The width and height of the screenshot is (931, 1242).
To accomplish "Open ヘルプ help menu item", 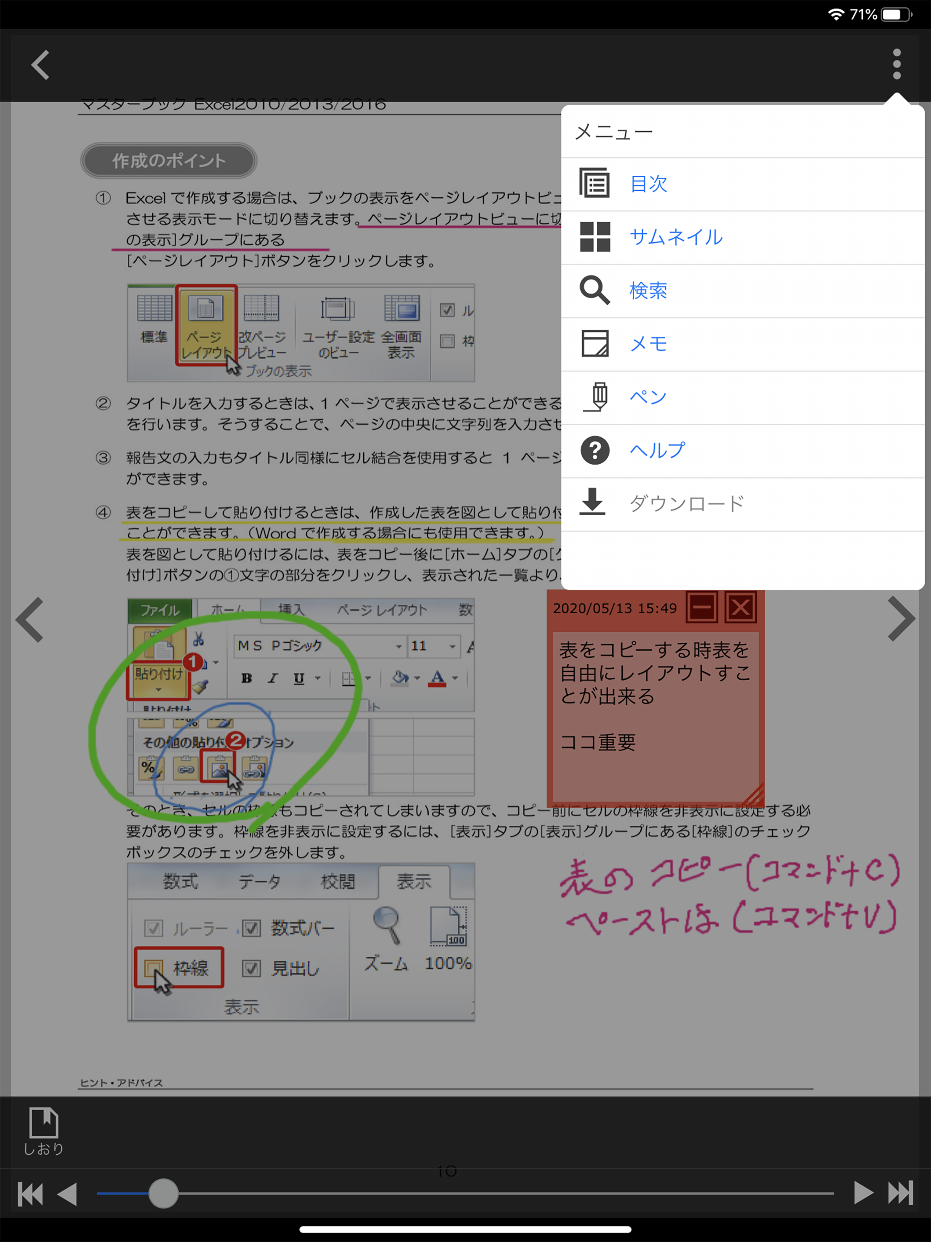I will point(743,451).
